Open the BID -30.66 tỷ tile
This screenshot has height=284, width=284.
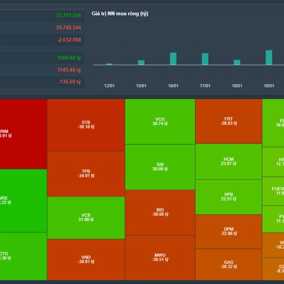point(160,213)
